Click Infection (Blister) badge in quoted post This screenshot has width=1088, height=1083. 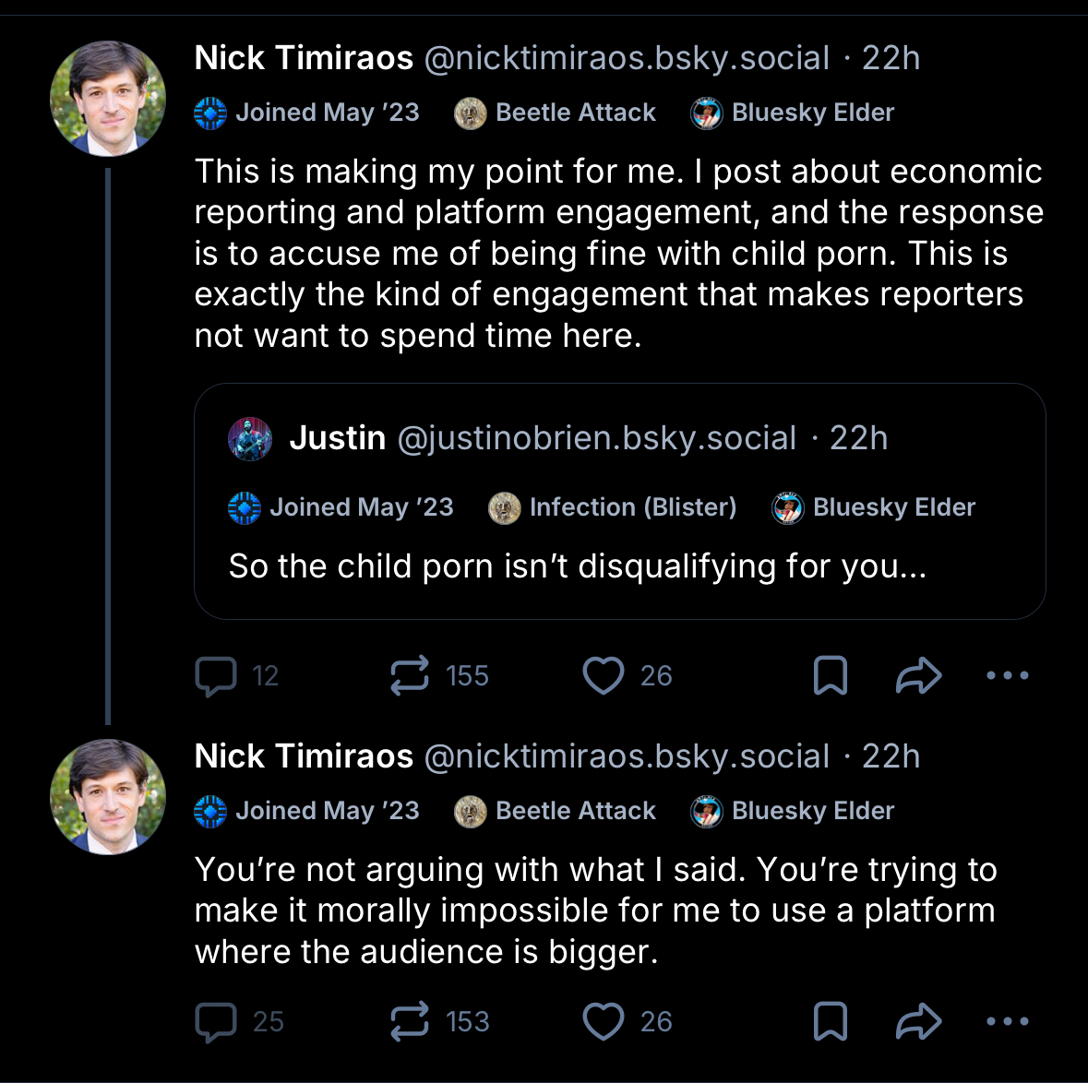[613, 507]
